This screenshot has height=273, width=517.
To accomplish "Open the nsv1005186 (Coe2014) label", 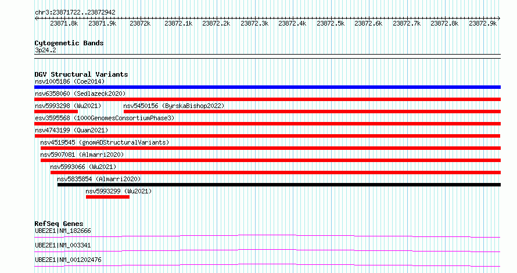I will coord(70,81).
